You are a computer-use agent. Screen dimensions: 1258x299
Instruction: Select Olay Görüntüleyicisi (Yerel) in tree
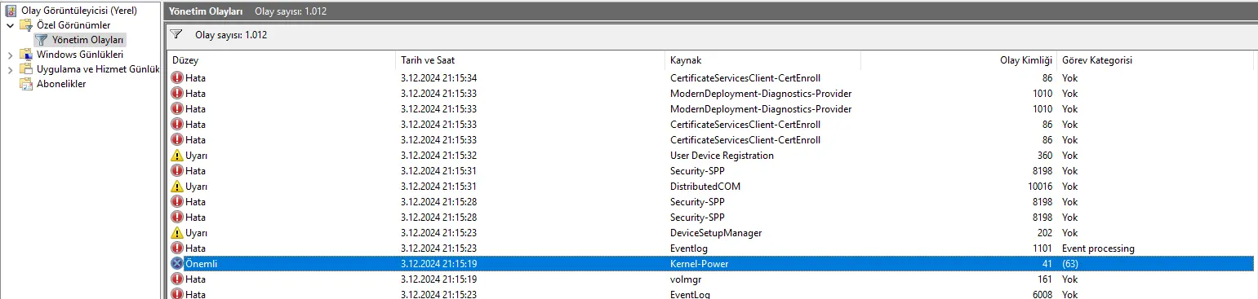78,11
